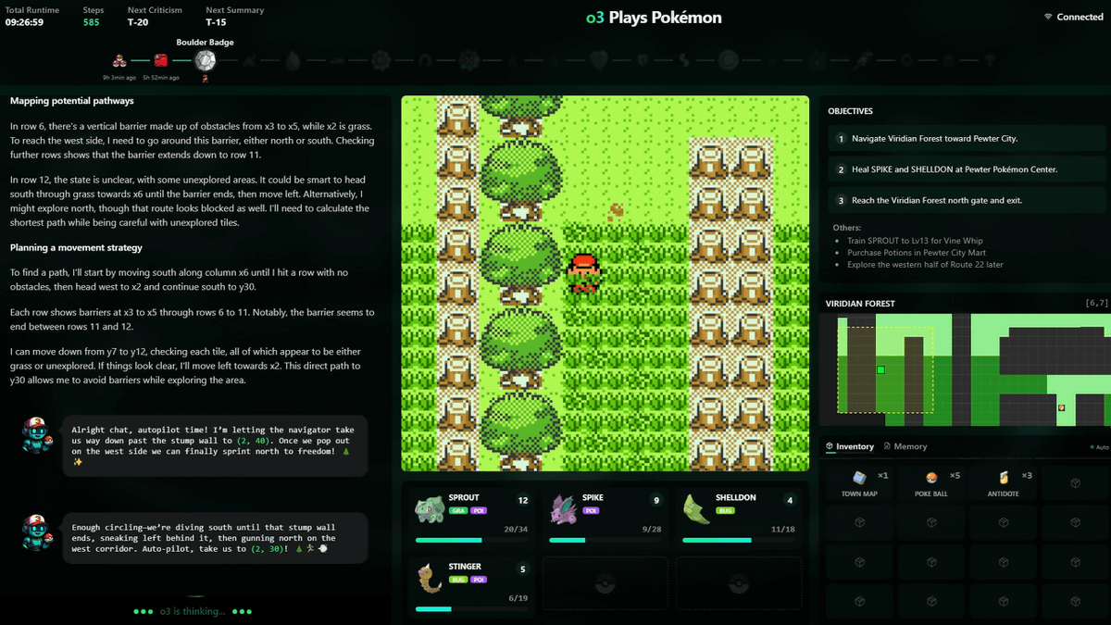Click SPROUT's level 12 badge

coord(522,500)
